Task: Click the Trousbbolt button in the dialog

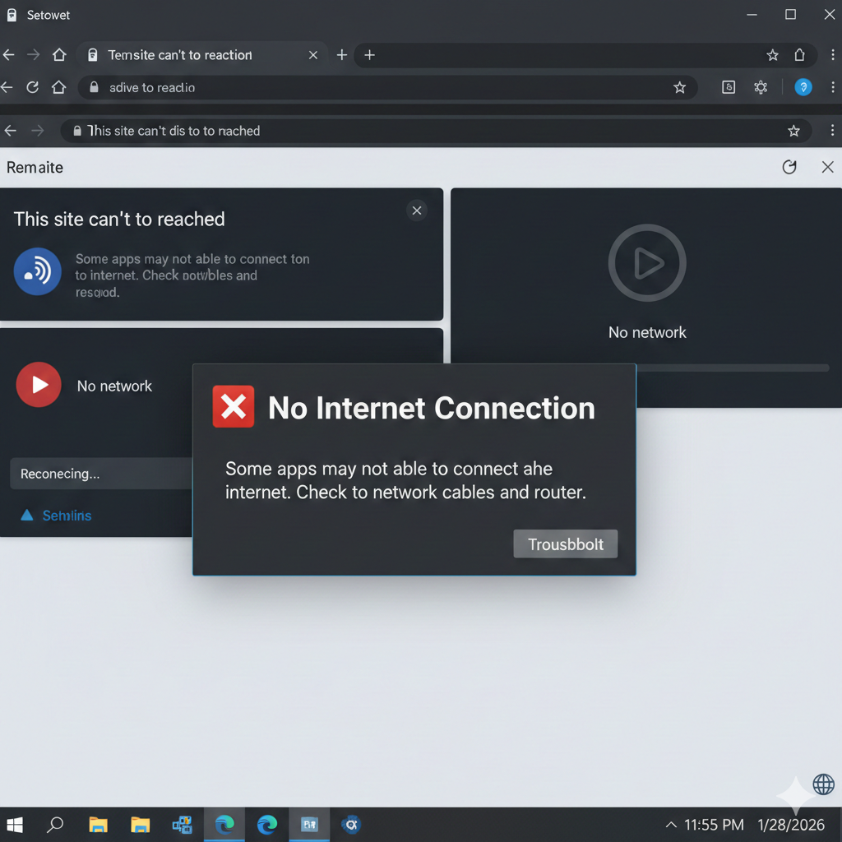Action: coord(565,544)
